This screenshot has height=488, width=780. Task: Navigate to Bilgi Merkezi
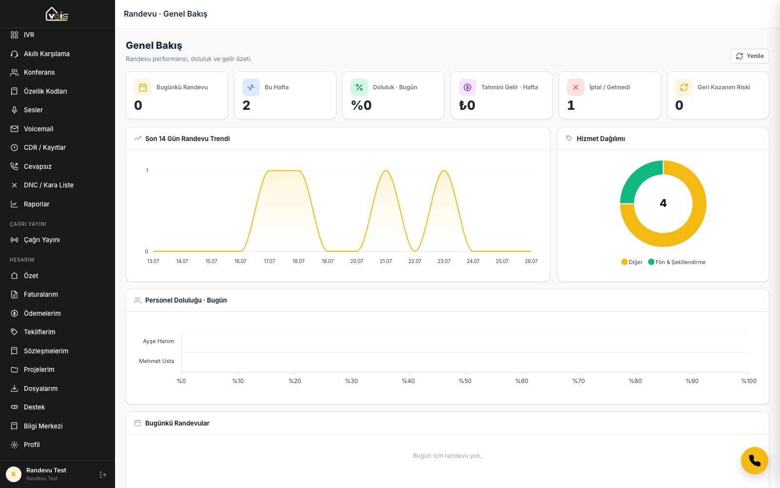point(58,426)
